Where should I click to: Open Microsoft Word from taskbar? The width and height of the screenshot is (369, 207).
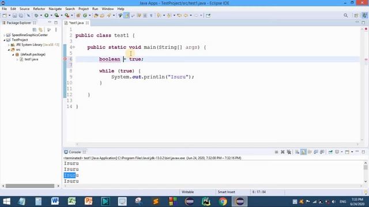[x=55, y=201]
